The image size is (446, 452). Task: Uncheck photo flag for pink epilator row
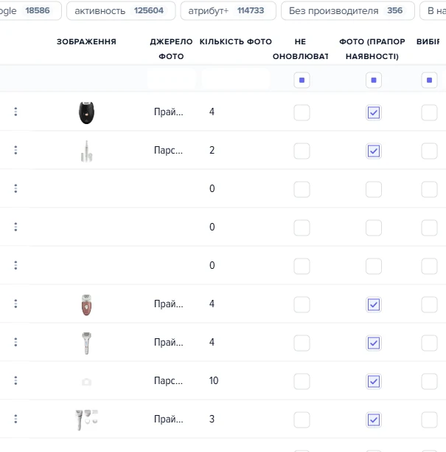[374, 304]
